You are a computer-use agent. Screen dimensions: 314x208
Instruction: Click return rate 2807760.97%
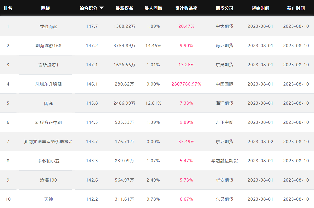tap(186, 84)
